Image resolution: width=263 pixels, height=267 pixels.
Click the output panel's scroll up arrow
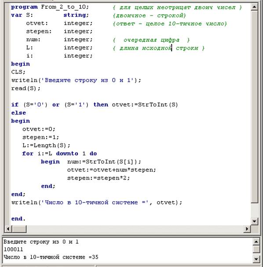click(x=256, y=241)
